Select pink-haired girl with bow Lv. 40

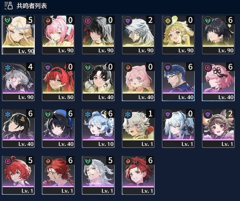[x=138, y=81]
